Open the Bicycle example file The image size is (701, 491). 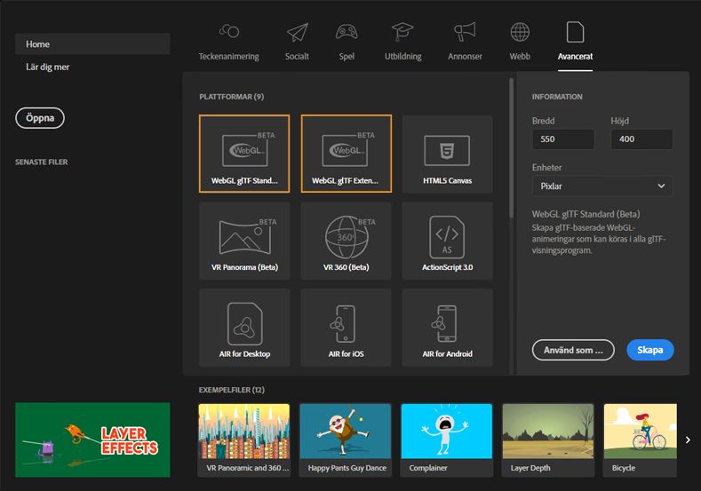pyautogui.click(x=641, y=440)
